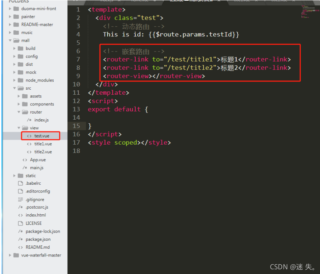Collapse the view folder arrow
The width and height of the screenshot is (320, 274).
point(19,128)
